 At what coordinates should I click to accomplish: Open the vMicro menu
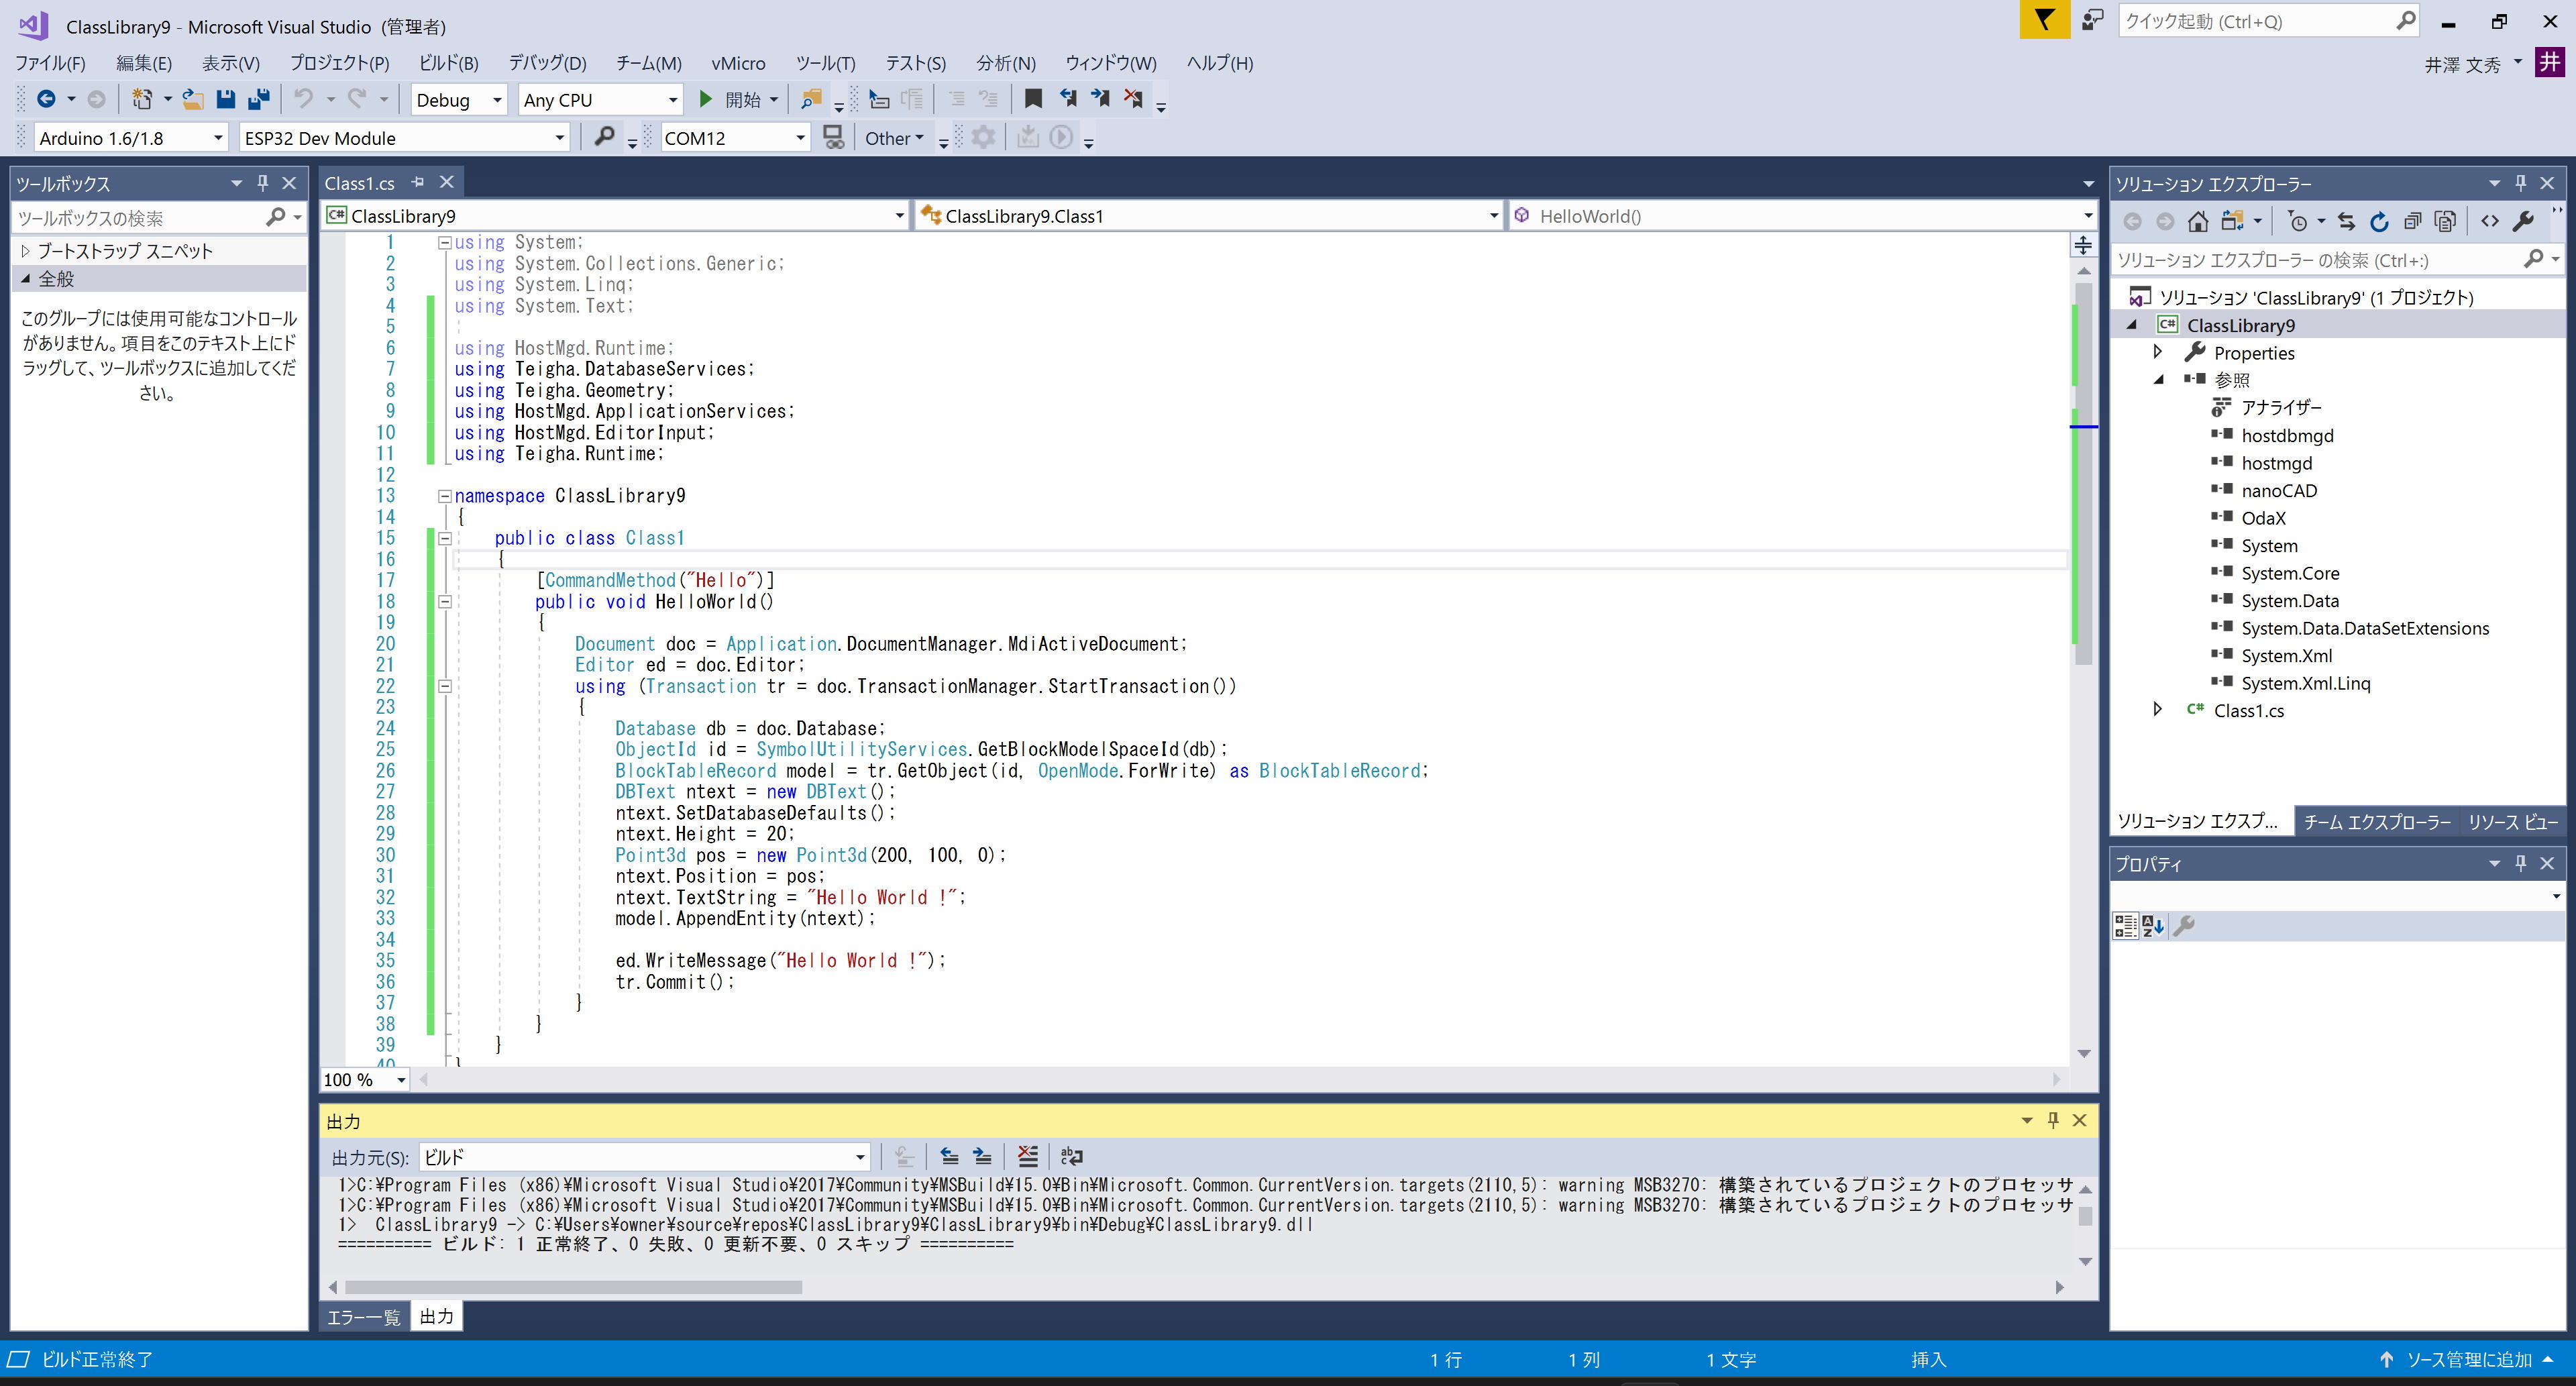tap(738, 63)
